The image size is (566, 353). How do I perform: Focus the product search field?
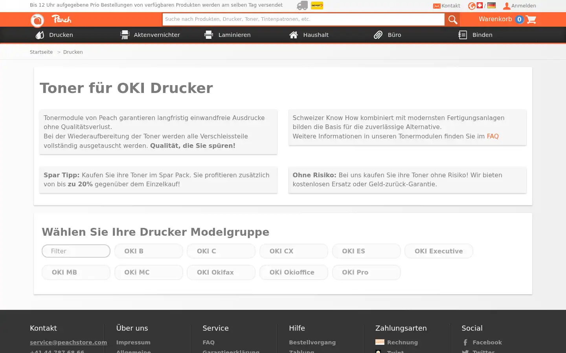(x=303, y=19)
